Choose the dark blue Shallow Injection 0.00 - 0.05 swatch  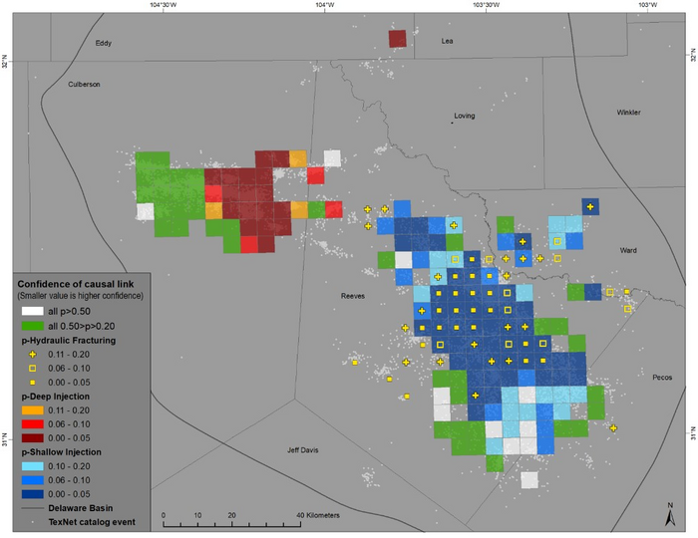(x=33, y=493)
